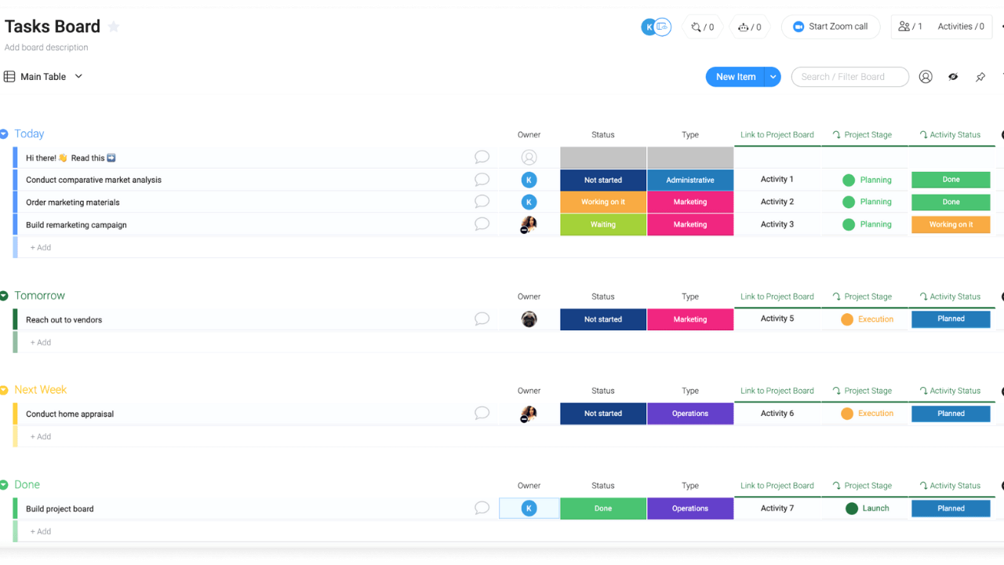Click the Tasks Board title
Viewport: 1004px width, 565px height.
point(53,27)
